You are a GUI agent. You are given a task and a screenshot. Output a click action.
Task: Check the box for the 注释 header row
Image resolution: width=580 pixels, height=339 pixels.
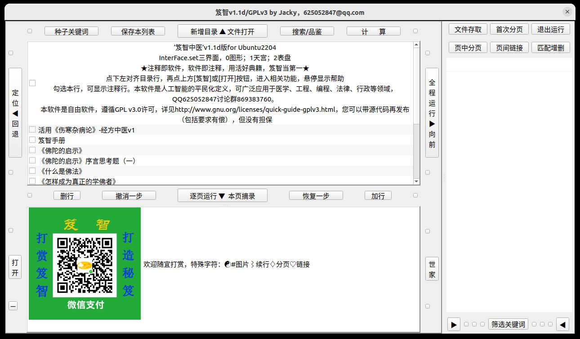32,83
